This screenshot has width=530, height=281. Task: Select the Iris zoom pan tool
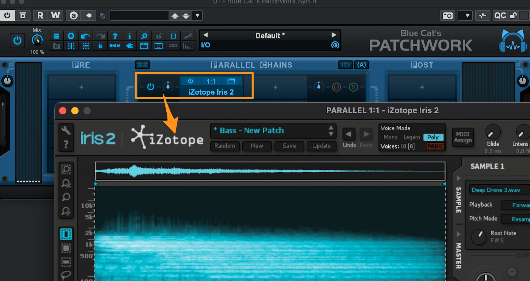point(66,211)
